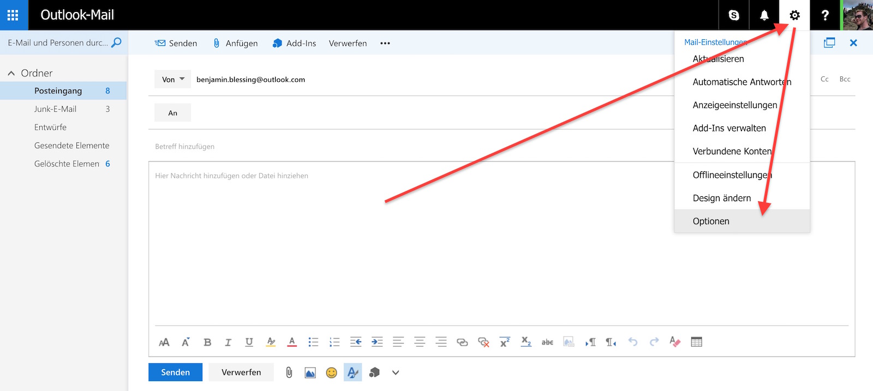This screenshot has width=873, height=391.
Task: Choose Design ändern menu entry
Action: tap(742, 198)
